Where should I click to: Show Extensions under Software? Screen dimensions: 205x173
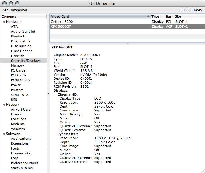pos(19,144)
